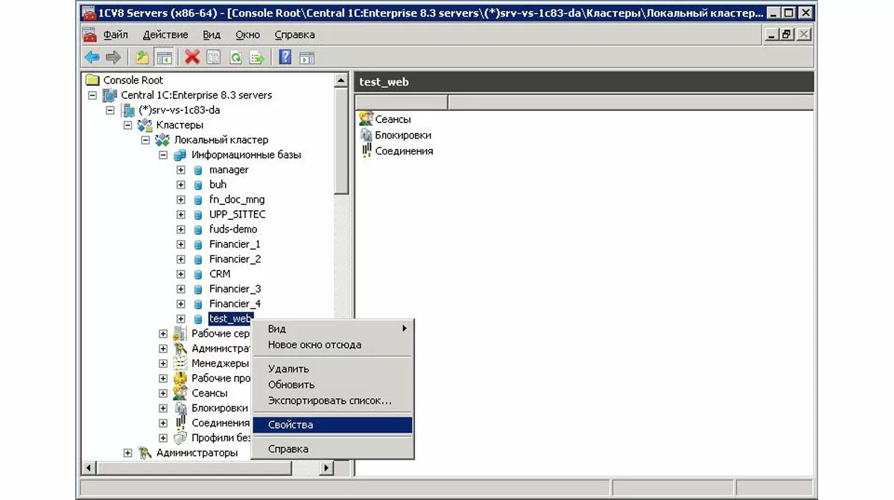This screenshot has height=500, width=894.
Task: Select Соединения in the tree
Action: point(221,423)
